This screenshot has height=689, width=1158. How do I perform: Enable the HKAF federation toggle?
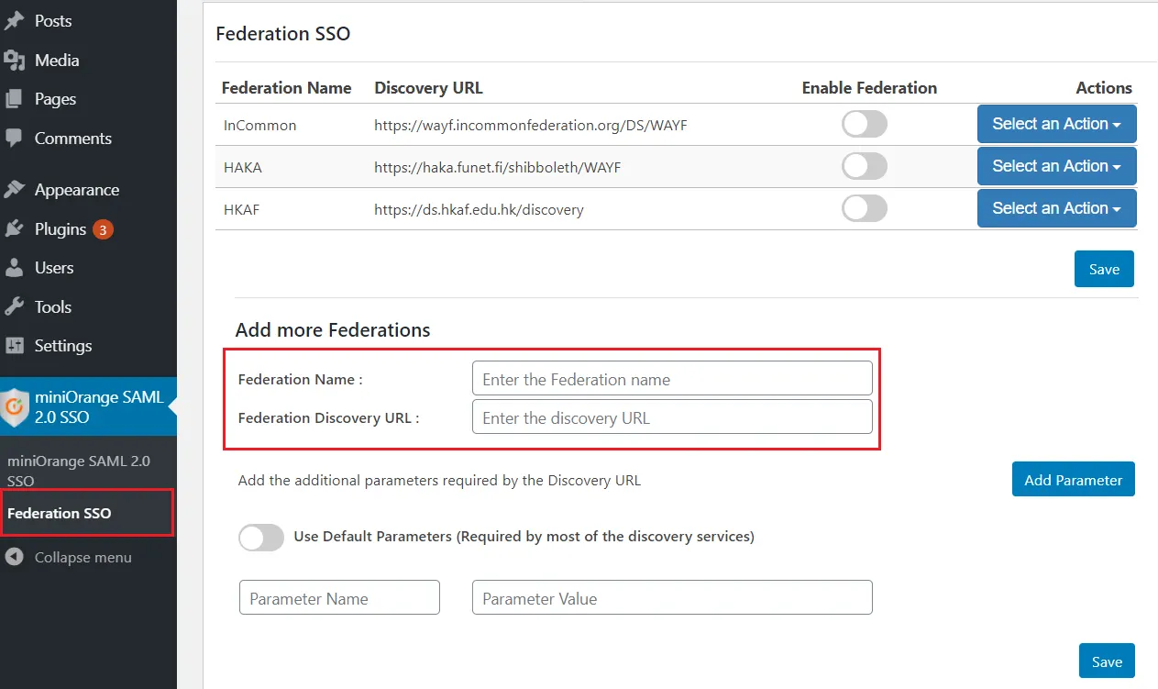click(864, 208)
